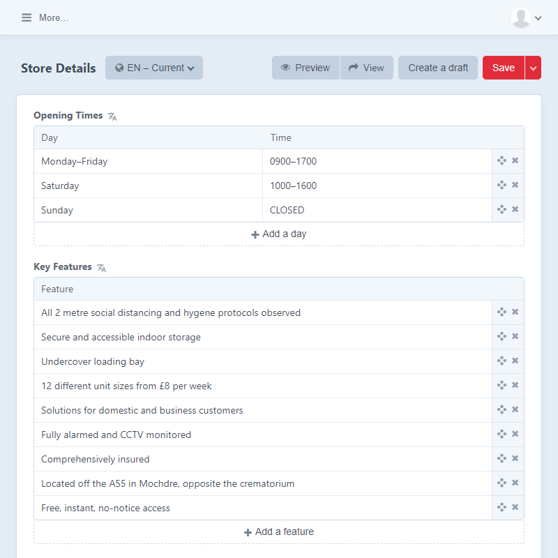Screen dimensions: 558x558
Task: Delete the Monday–Friday row
Action: [515, 160]
